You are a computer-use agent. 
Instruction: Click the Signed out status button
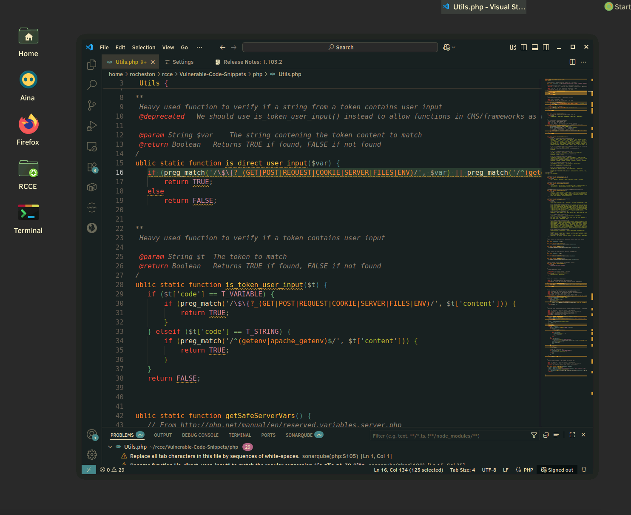557,470
